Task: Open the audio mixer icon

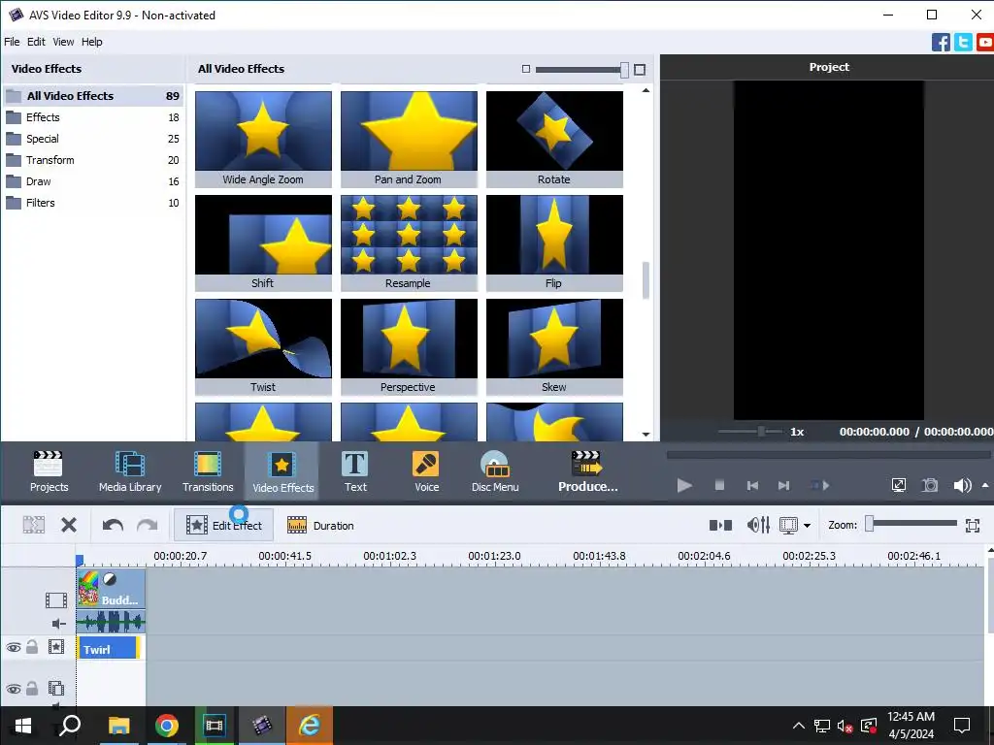Action: [x=758, y=525]
